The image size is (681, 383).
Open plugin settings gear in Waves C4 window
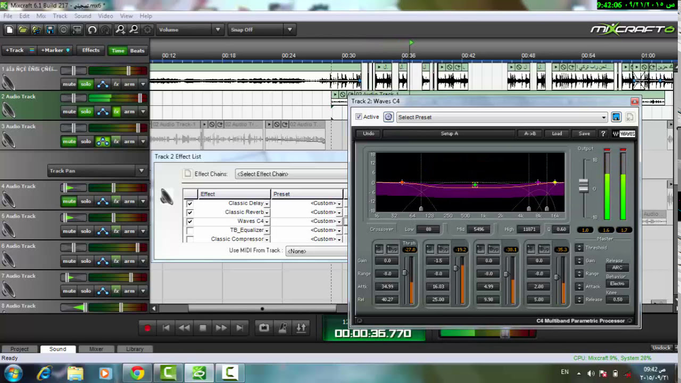pos(388,117)
